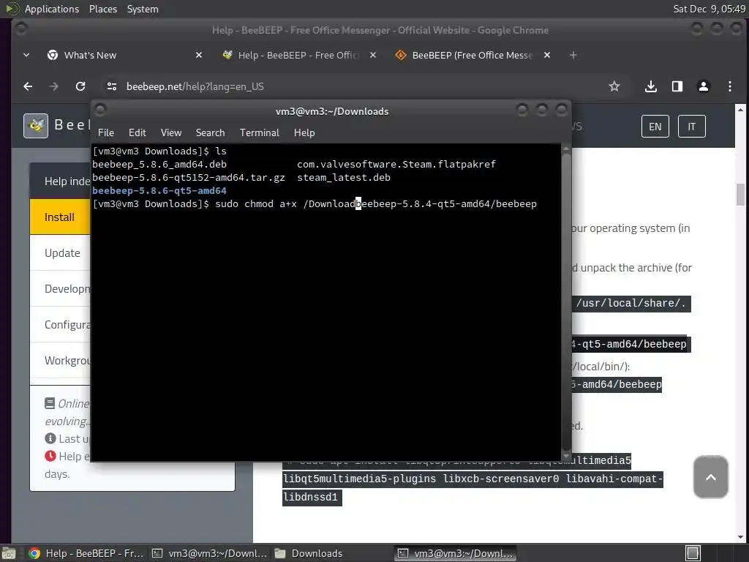Open the Edit menu in the terminal
Screen dimensions: 749x562
tap(137, 133)
